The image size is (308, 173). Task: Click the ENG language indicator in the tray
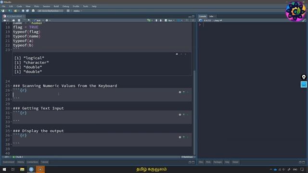[x=295, y=169]
